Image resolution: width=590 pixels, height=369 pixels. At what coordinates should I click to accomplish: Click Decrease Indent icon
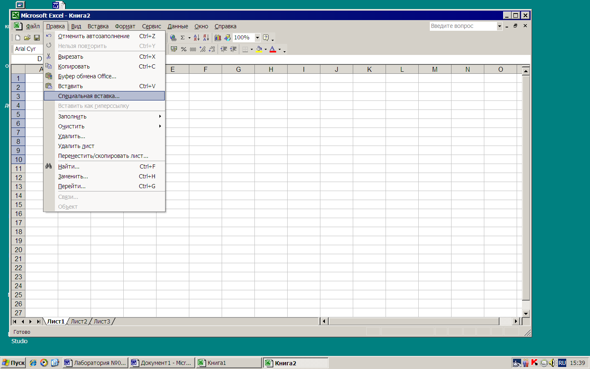click(224, 49)
